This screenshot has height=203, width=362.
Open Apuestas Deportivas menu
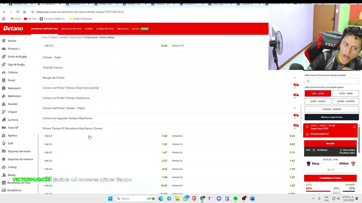(44, 29)
